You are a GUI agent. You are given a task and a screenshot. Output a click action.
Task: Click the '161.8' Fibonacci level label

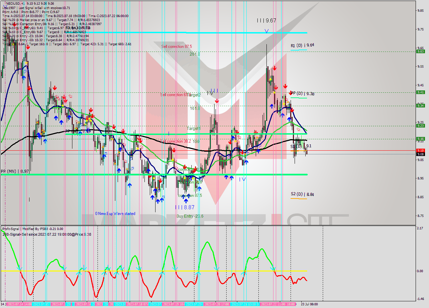195,108
